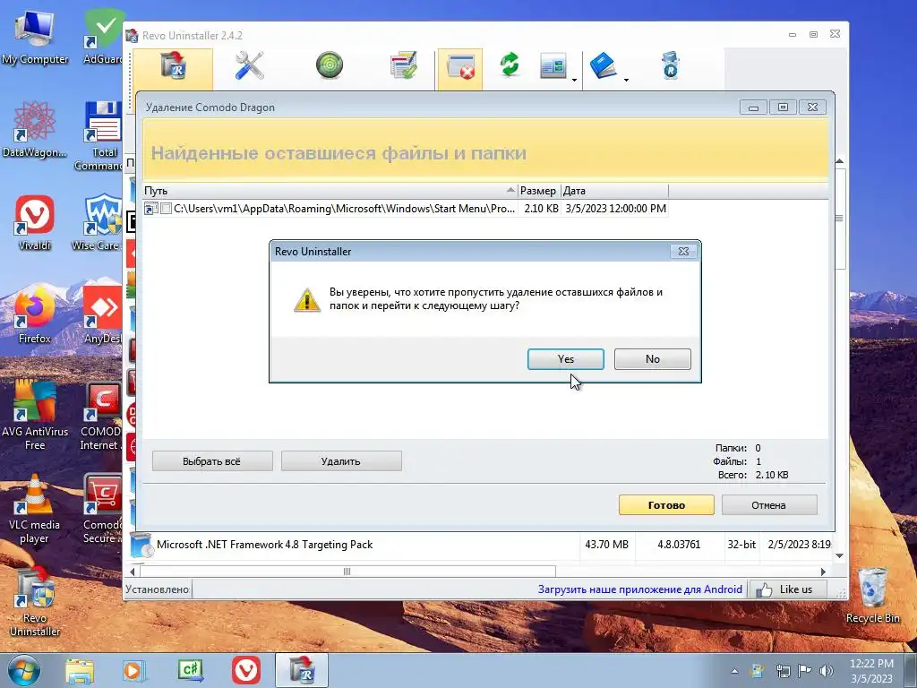Click the green Refresh arrows icon

click(510, 64)
